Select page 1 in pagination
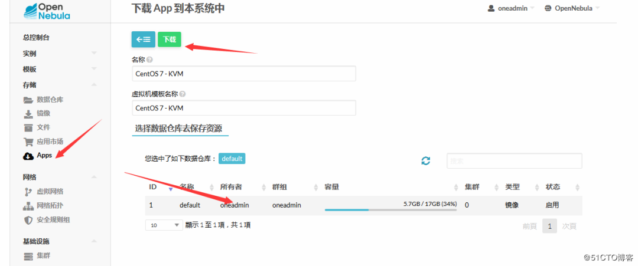 coord(549,226)
